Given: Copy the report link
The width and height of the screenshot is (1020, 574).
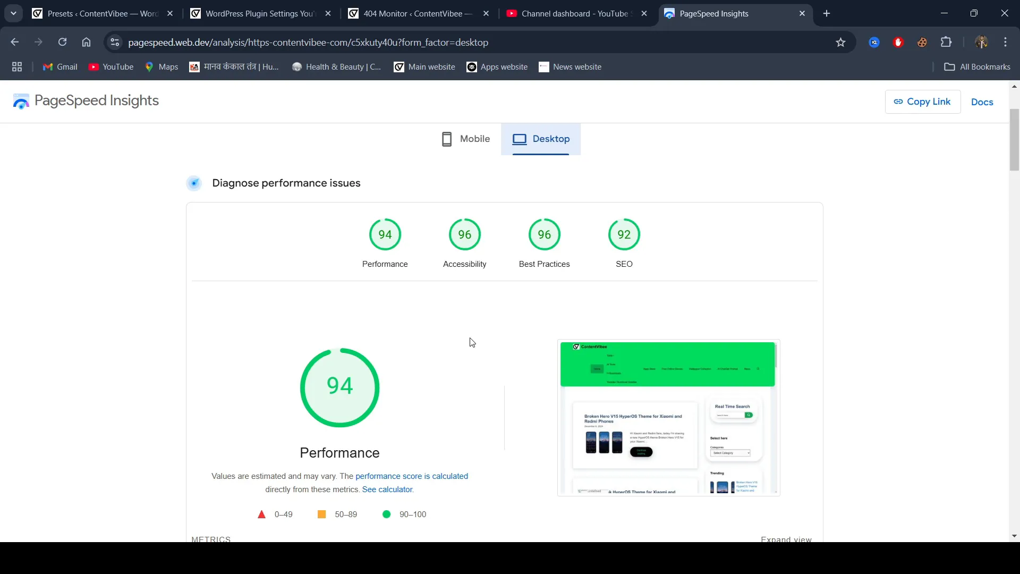Looking at the screenshot, I should coord(922,102).
